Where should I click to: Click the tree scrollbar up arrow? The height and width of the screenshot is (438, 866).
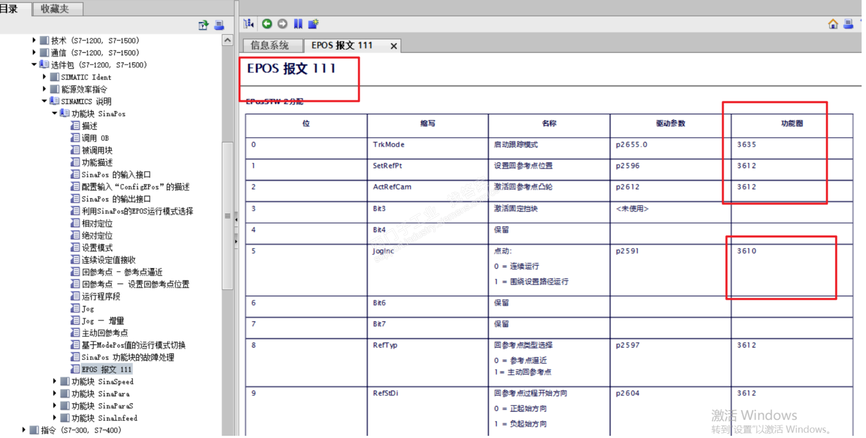tap(227, 40)
